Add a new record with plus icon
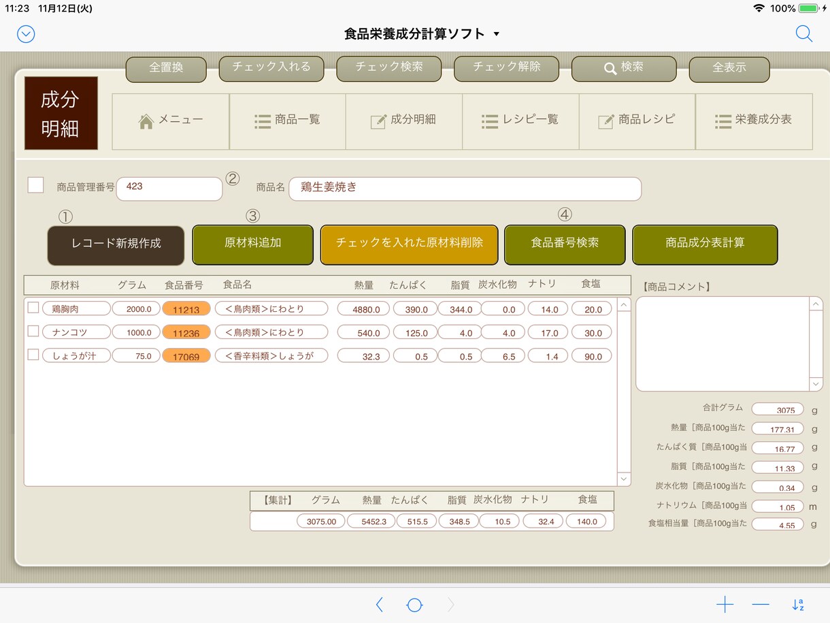830x623 pixels. pyautogui.click(x=725, y=605)
